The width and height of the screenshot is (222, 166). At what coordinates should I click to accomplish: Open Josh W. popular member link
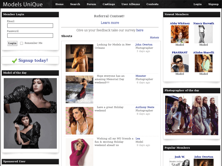[180, 157]
